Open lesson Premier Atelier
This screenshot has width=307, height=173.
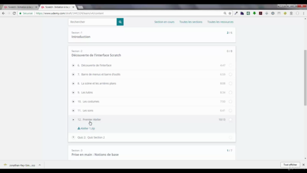coord(92,120)
